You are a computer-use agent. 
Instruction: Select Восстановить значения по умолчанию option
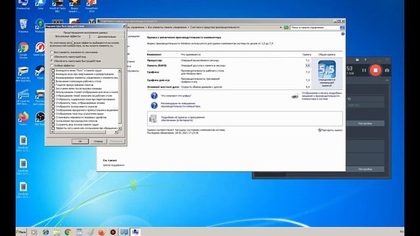74,52
